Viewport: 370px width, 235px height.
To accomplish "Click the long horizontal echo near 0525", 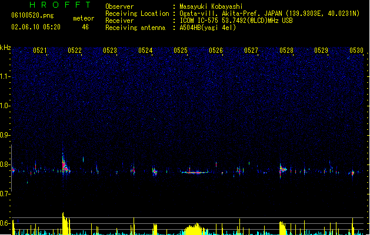I will (195, 172).
